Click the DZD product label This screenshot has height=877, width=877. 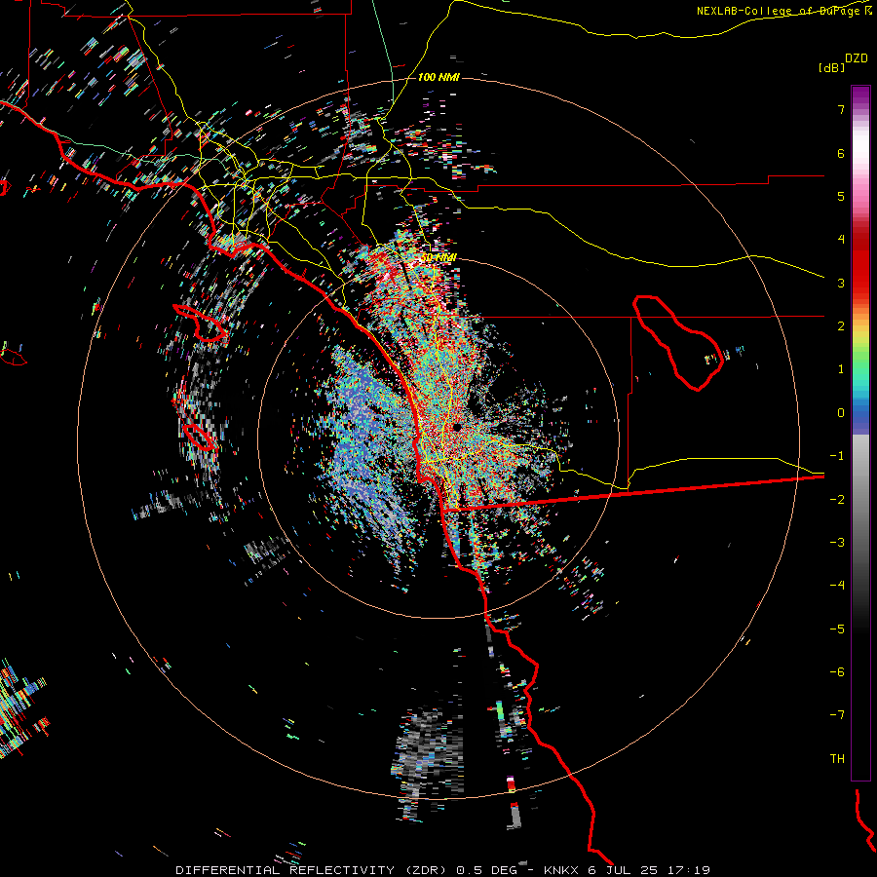[857, 58]
